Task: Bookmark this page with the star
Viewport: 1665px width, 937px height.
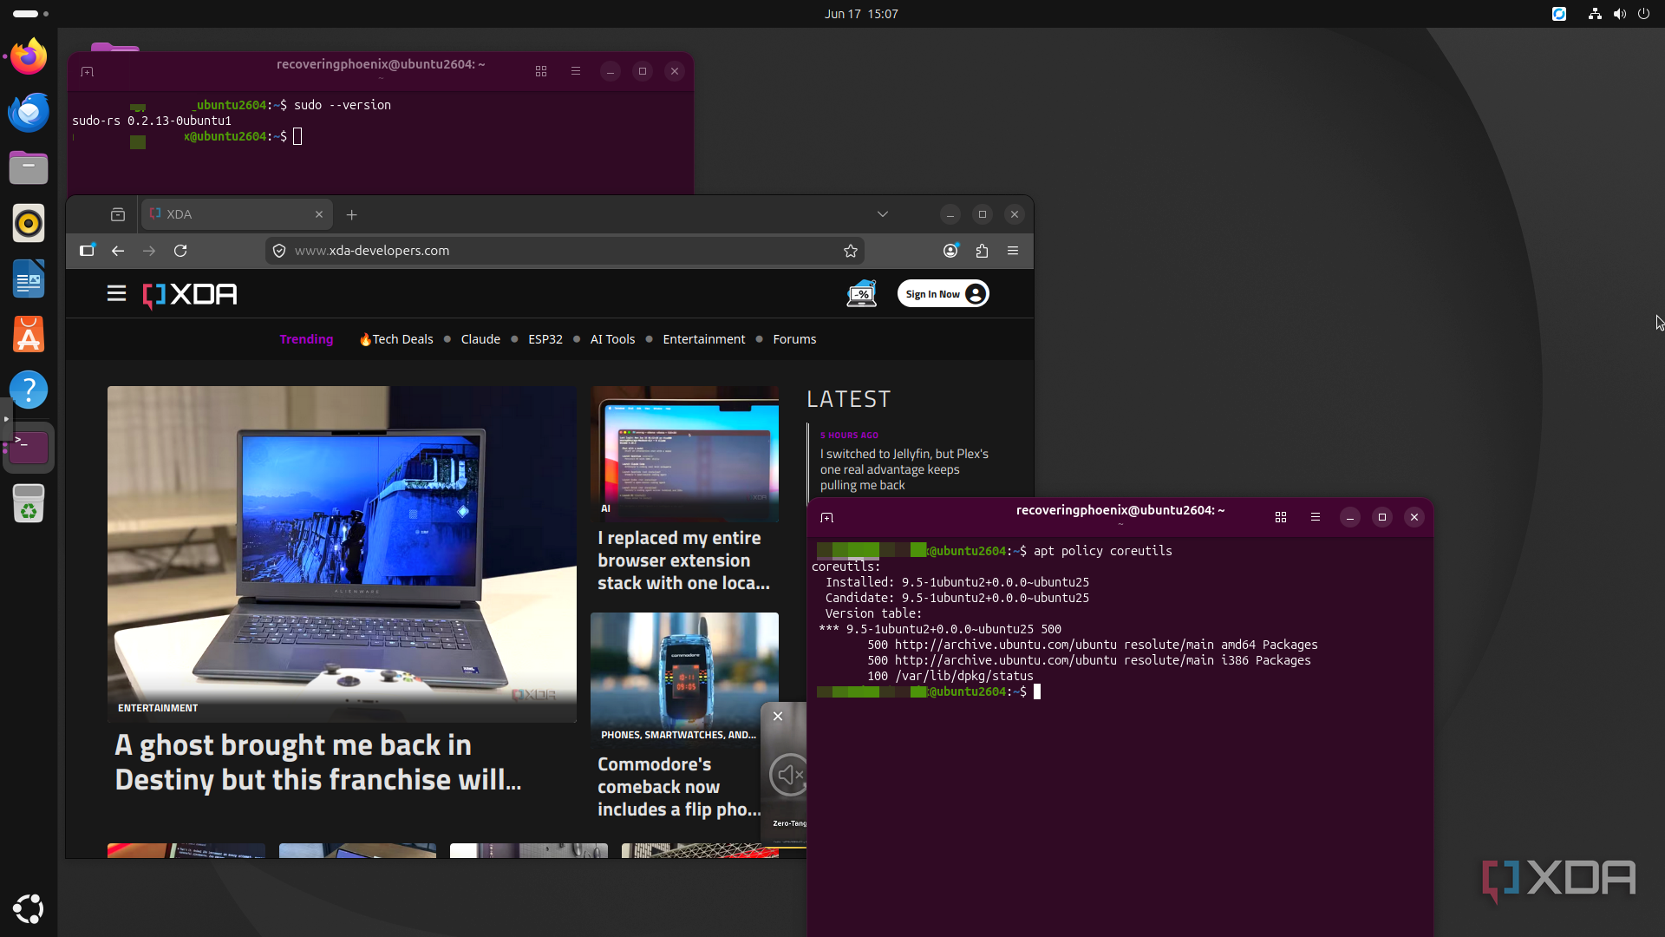Action: point(851,251)
